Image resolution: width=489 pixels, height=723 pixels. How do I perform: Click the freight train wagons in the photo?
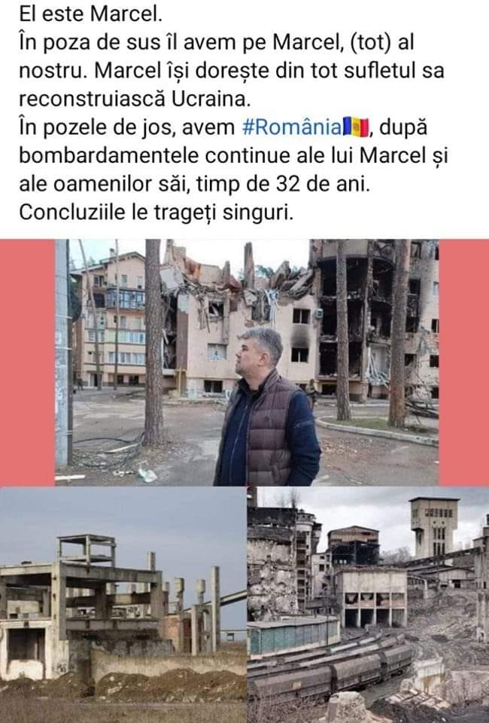coord(330,662)
